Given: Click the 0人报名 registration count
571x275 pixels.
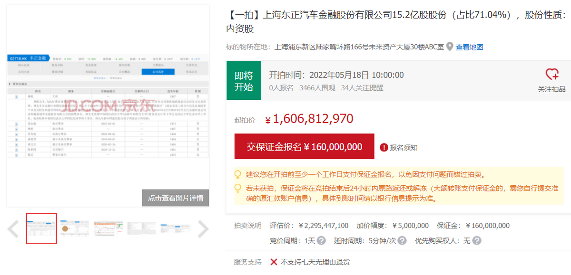Looking at the screenshot, I should pyautogui.click(x=282, y=87).
